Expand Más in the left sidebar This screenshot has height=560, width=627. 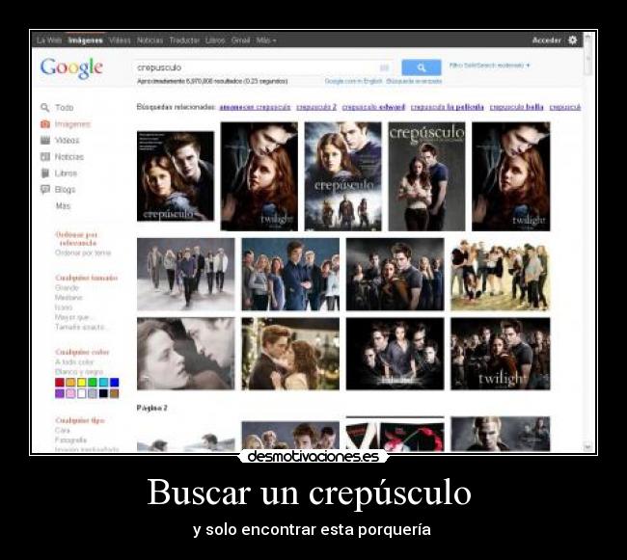click(x=63, y=205)
